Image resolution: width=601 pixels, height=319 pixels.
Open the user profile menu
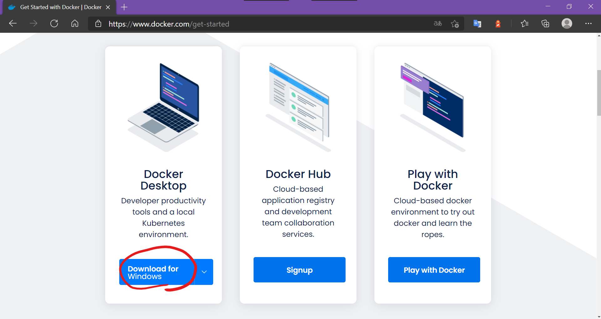(567, 23)
